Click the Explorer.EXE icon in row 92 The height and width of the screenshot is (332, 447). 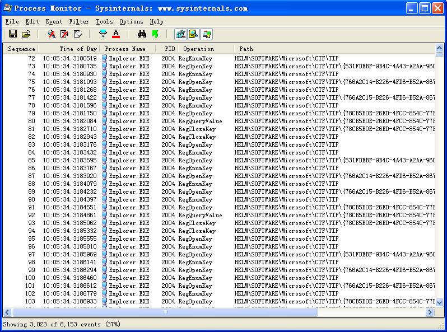pyautogui.click(x=104, y=215)
